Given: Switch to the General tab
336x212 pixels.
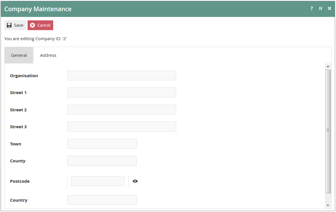Looking at the screenshot, I should click(19, 55).
